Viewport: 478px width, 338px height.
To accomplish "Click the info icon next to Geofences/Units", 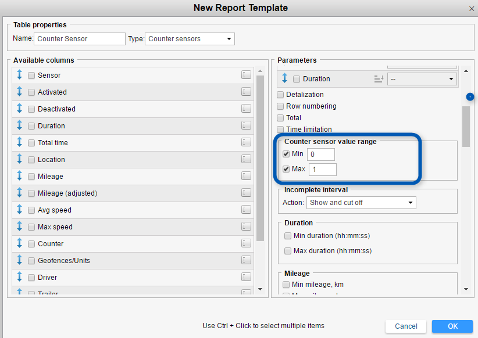I will [246, 260].
